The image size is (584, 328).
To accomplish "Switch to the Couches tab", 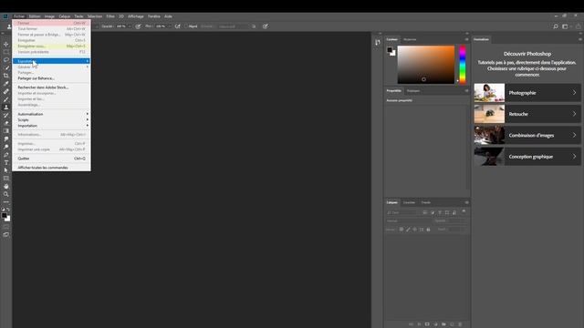I will pyautogui.click(x=409, y=202).
